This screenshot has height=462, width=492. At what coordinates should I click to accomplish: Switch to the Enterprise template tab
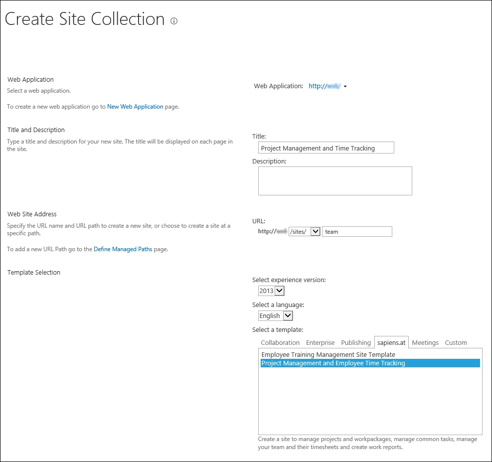320,342
